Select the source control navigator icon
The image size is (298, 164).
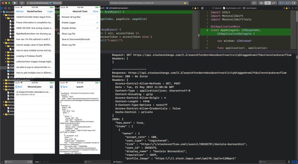pos(5,8)
